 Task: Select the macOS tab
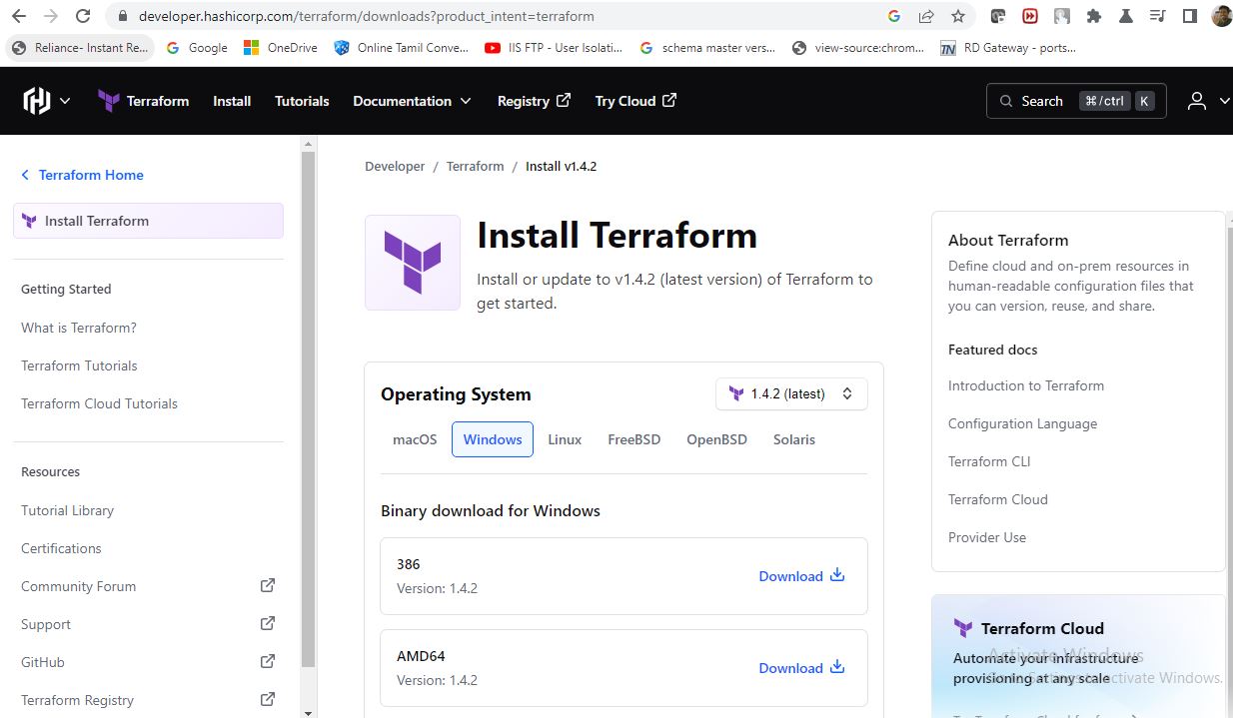[x=415, y=439]
